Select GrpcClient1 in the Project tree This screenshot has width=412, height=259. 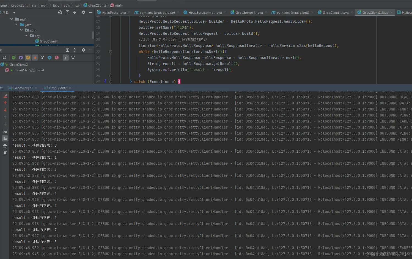[x=49, y=41]
